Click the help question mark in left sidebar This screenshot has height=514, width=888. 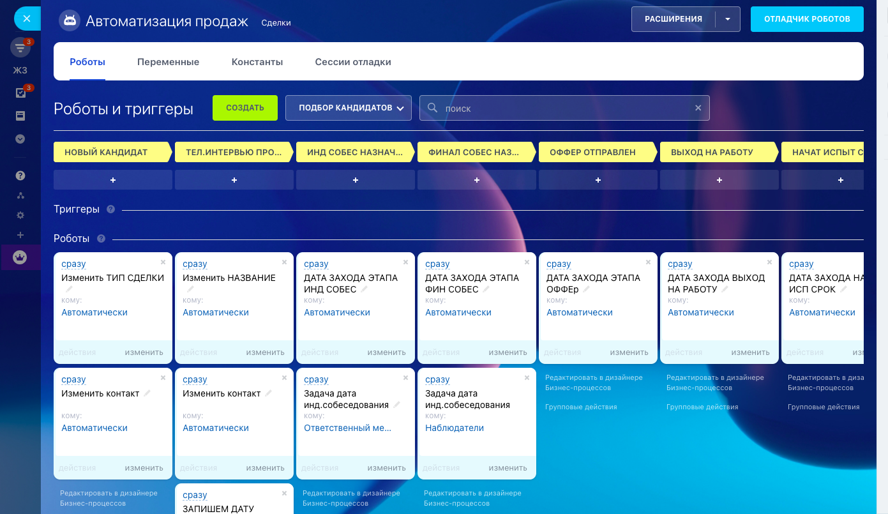20,176
